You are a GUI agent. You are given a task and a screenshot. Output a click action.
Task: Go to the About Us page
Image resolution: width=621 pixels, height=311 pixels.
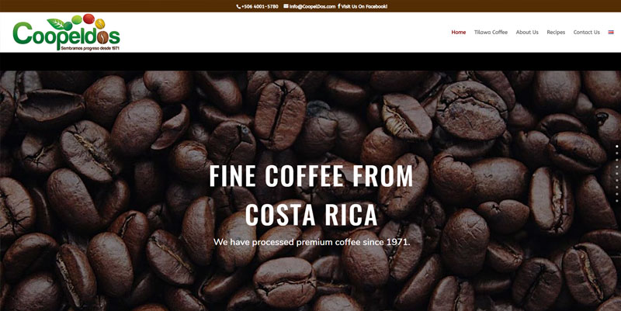[527, 32]
